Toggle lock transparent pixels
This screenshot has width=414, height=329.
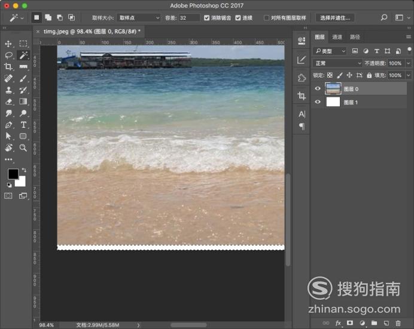[330, 75]
